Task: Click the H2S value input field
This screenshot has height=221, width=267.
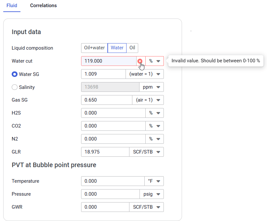Action: tap(113, 113)
